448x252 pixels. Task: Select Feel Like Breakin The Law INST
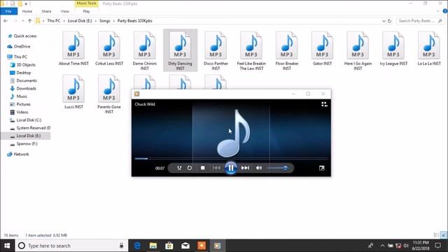tap(251, 51)
